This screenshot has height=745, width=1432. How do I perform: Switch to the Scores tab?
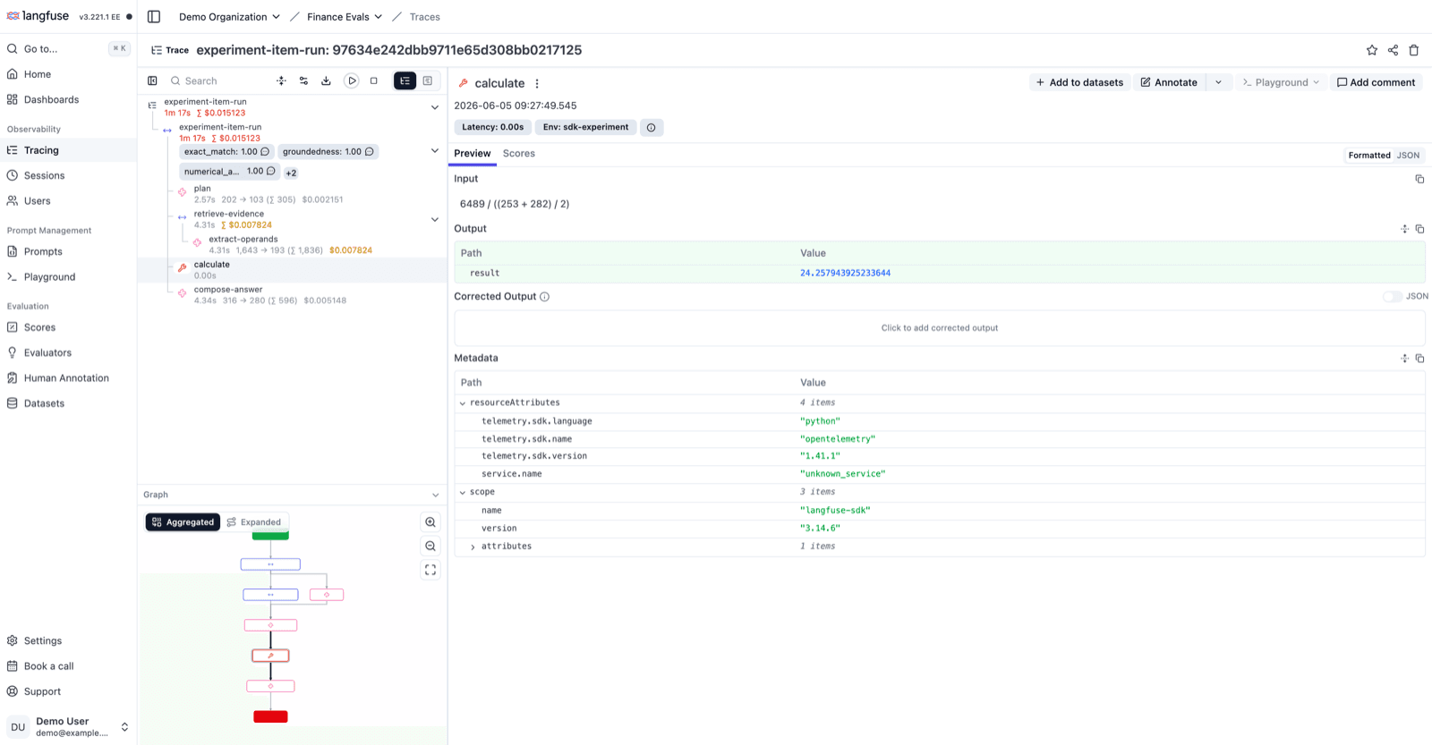click(x=519, y=154)
